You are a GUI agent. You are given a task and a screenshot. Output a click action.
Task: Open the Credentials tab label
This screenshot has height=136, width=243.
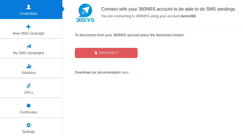(x=28, y=14)
